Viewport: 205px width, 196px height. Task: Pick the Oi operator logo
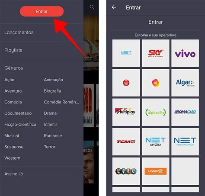point(156,83)
